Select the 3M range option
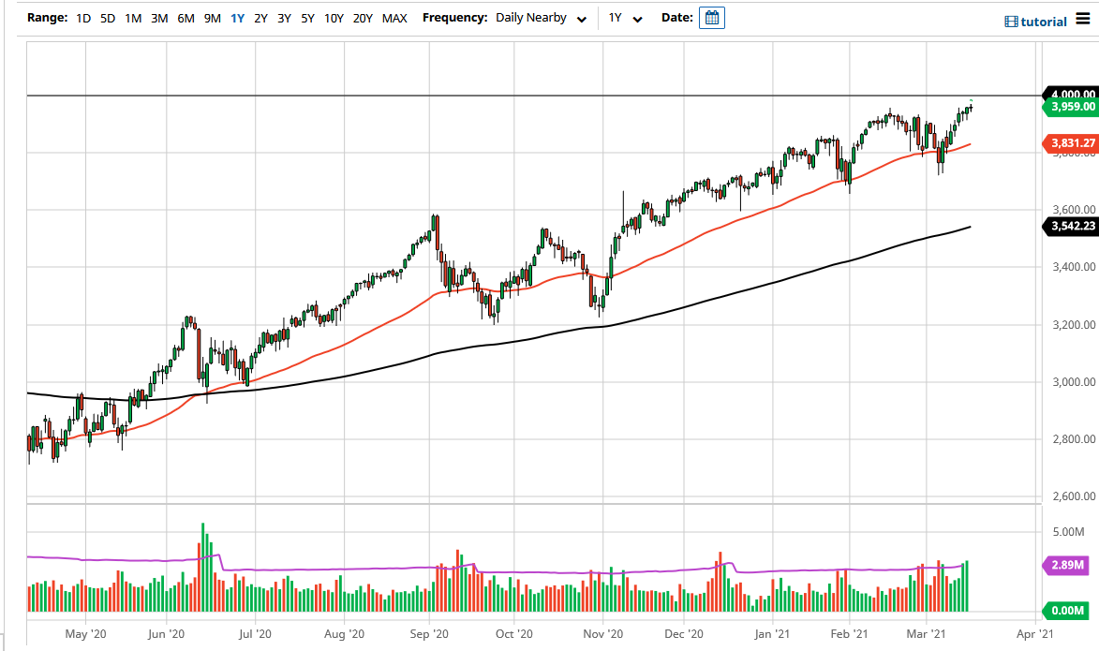 [157, 17]
